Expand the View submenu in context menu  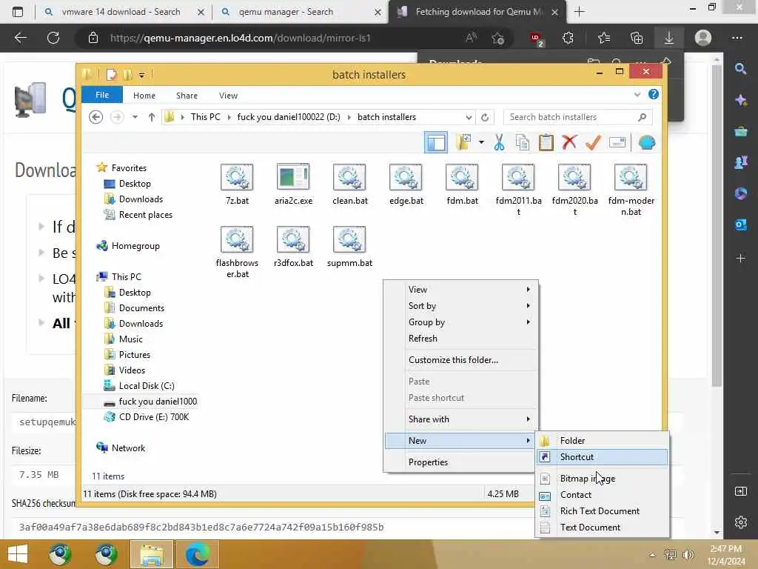click(461, 290)
